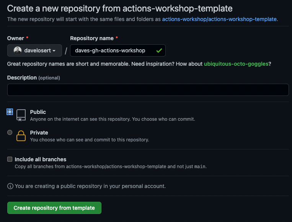This screenshot has height=222, width=292.
Task: Focus the Description text field
Action: [x=148, y=90]
